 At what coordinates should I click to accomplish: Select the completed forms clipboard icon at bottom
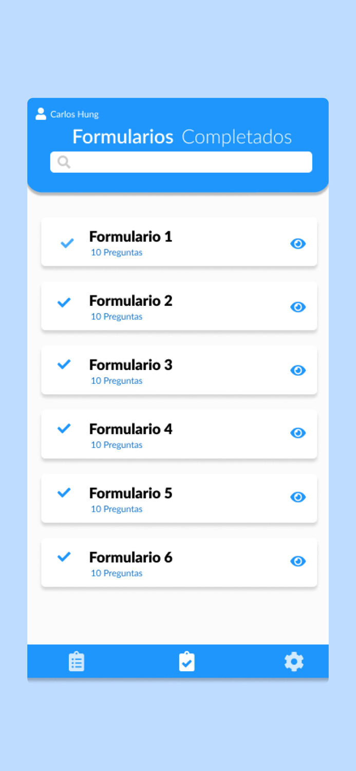(x=187, y=661)
